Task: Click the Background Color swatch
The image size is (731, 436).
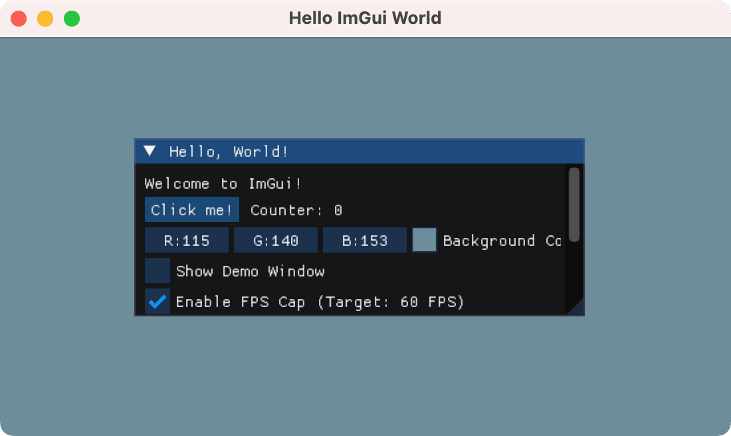Action: pyautogui.click(x=424, y=241)
